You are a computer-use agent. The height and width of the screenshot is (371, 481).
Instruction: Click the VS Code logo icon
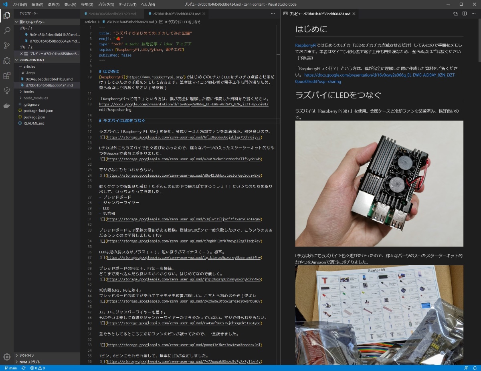point(5,4)
